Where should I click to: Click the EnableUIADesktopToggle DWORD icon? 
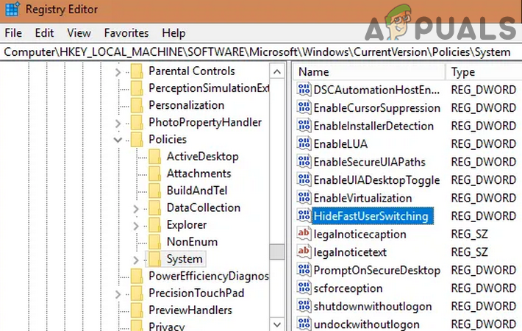[304, 179]
